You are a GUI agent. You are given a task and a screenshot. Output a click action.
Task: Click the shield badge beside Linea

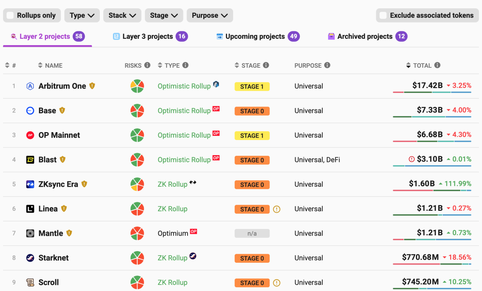[x=64, y=208]
